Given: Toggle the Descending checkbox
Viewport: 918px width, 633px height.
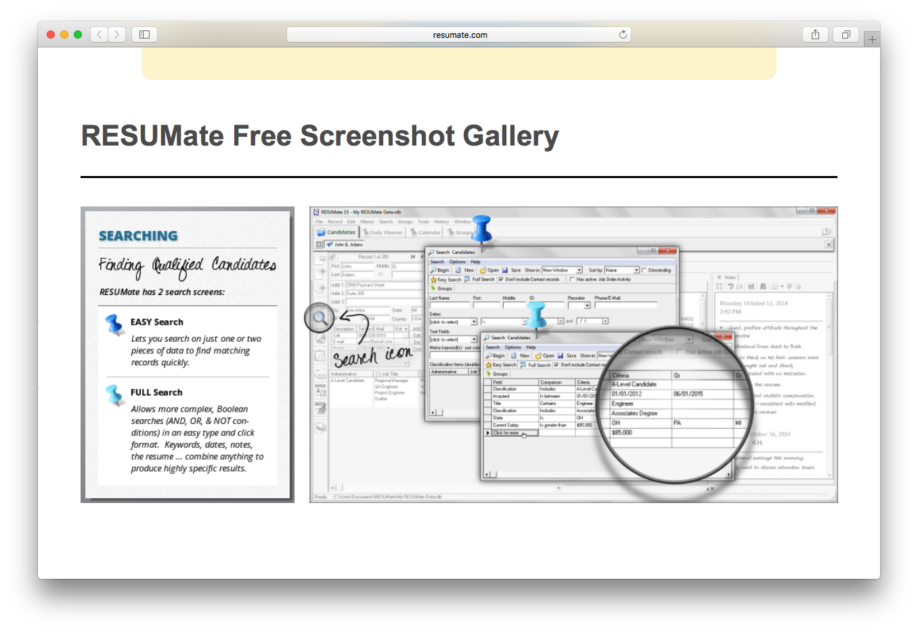Looking at the screenshot, I should 644,270.
